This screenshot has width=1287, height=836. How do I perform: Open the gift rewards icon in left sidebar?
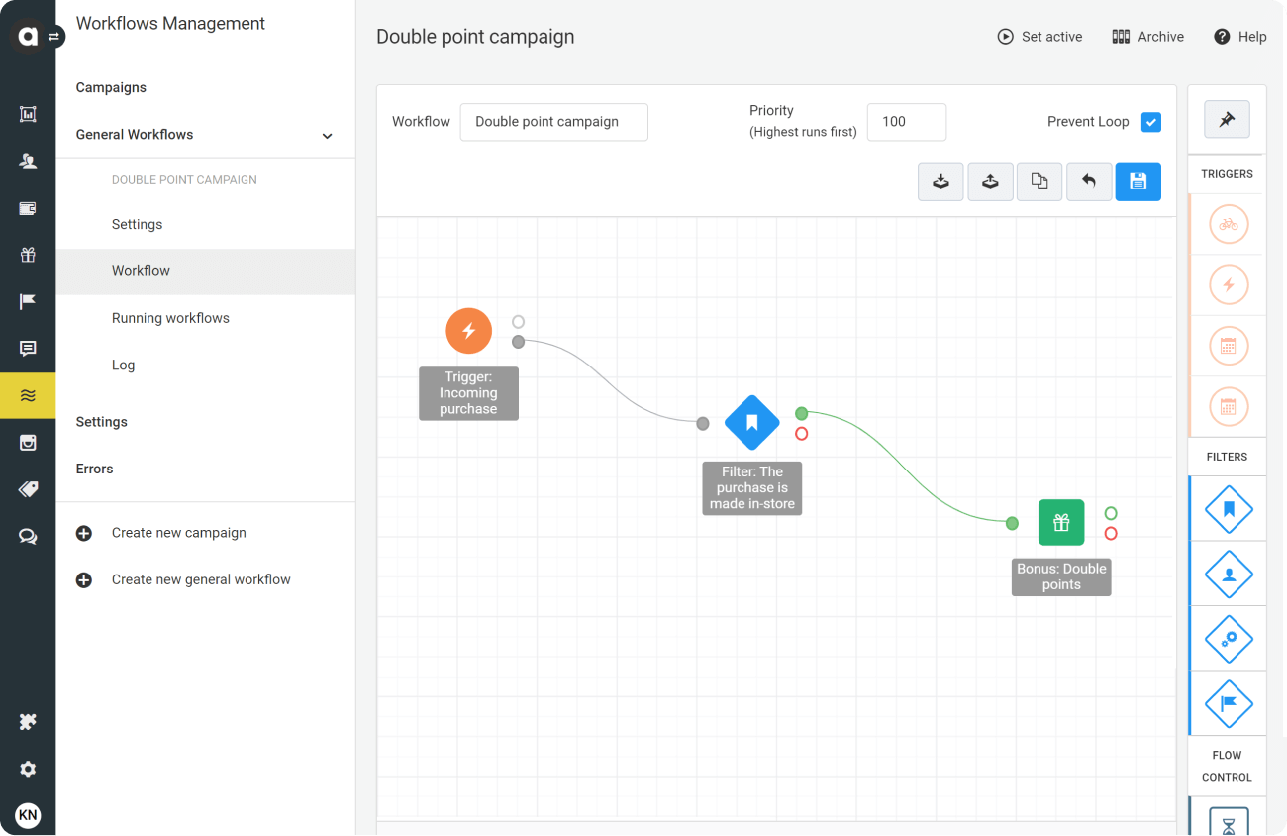28,255
